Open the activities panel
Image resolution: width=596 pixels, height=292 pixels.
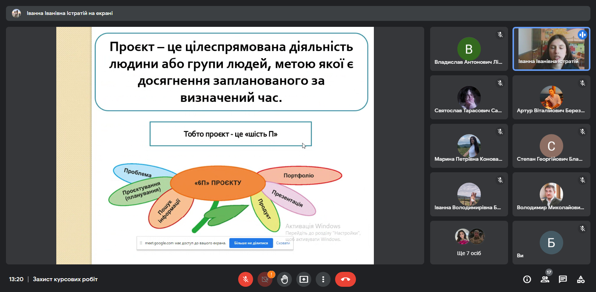point(581,279)
